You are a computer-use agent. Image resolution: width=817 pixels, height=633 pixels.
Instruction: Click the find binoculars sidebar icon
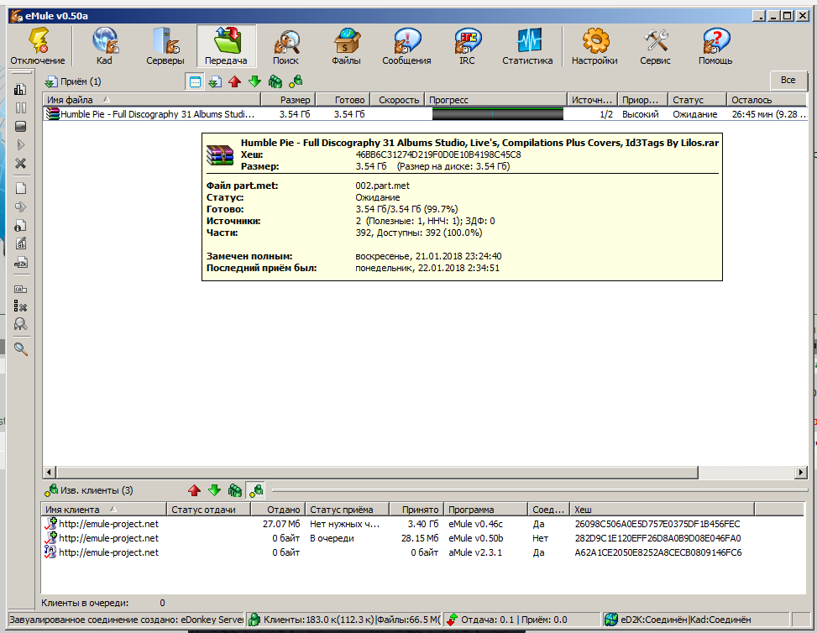click(x=20, y=324)
